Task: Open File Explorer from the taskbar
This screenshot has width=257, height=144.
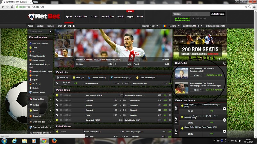Action: (x=24, y=141)
